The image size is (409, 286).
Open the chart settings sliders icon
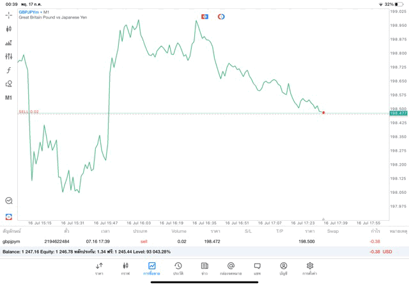[9, 56]
